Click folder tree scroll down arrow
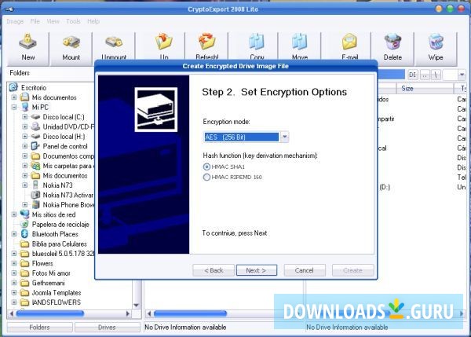471x337 pixels. 137,306
